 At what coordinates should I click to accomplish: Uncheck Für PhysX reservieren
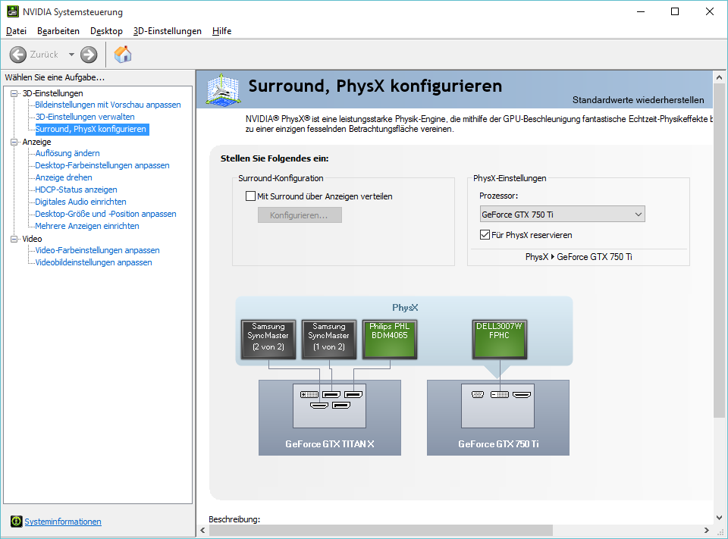[485, 234]
